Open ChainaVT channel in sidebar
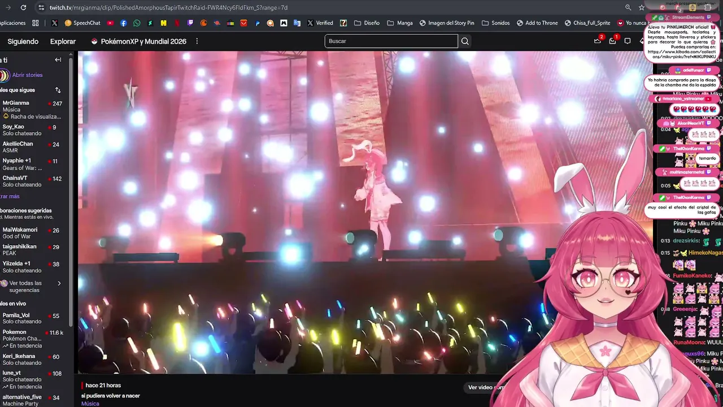The width and height of the screenshot is (723, 407). coord(33,181)
